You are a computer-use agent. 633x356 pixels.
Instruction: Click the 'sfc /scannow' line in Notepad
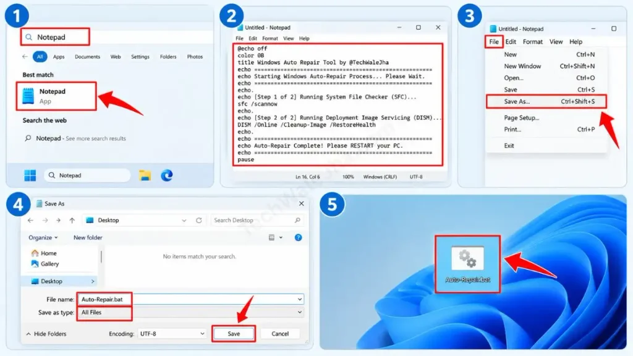click(x=257, y=104)
